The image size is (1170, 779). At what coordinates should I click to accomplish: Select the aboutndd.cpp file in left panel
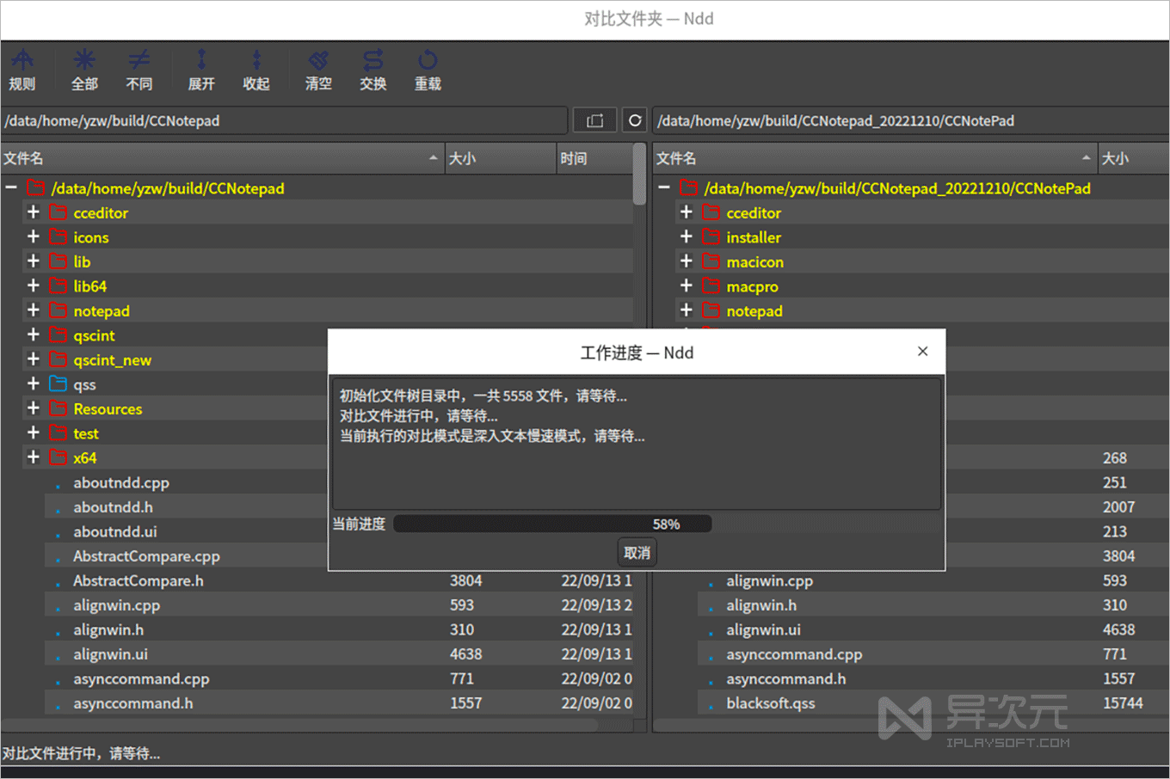coord(121,482)
